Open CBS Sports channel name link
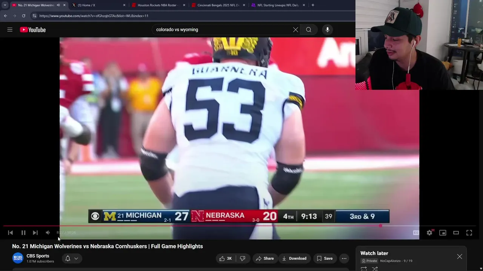This screenshot has height=271, width=483. [38, 256]
